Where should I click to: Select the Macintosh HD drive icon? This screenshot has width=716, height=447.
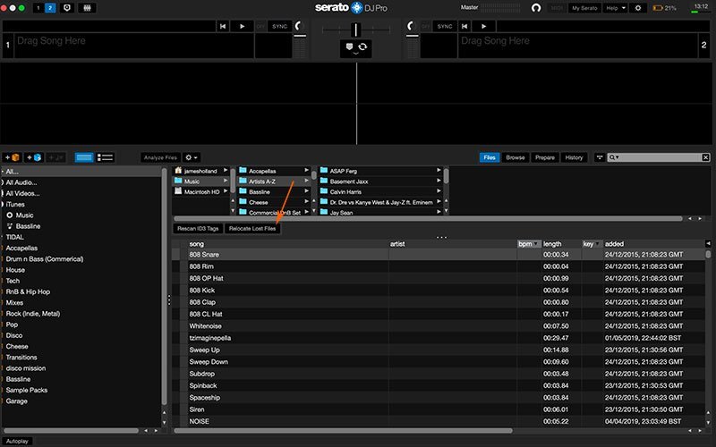tap(178, 191)
